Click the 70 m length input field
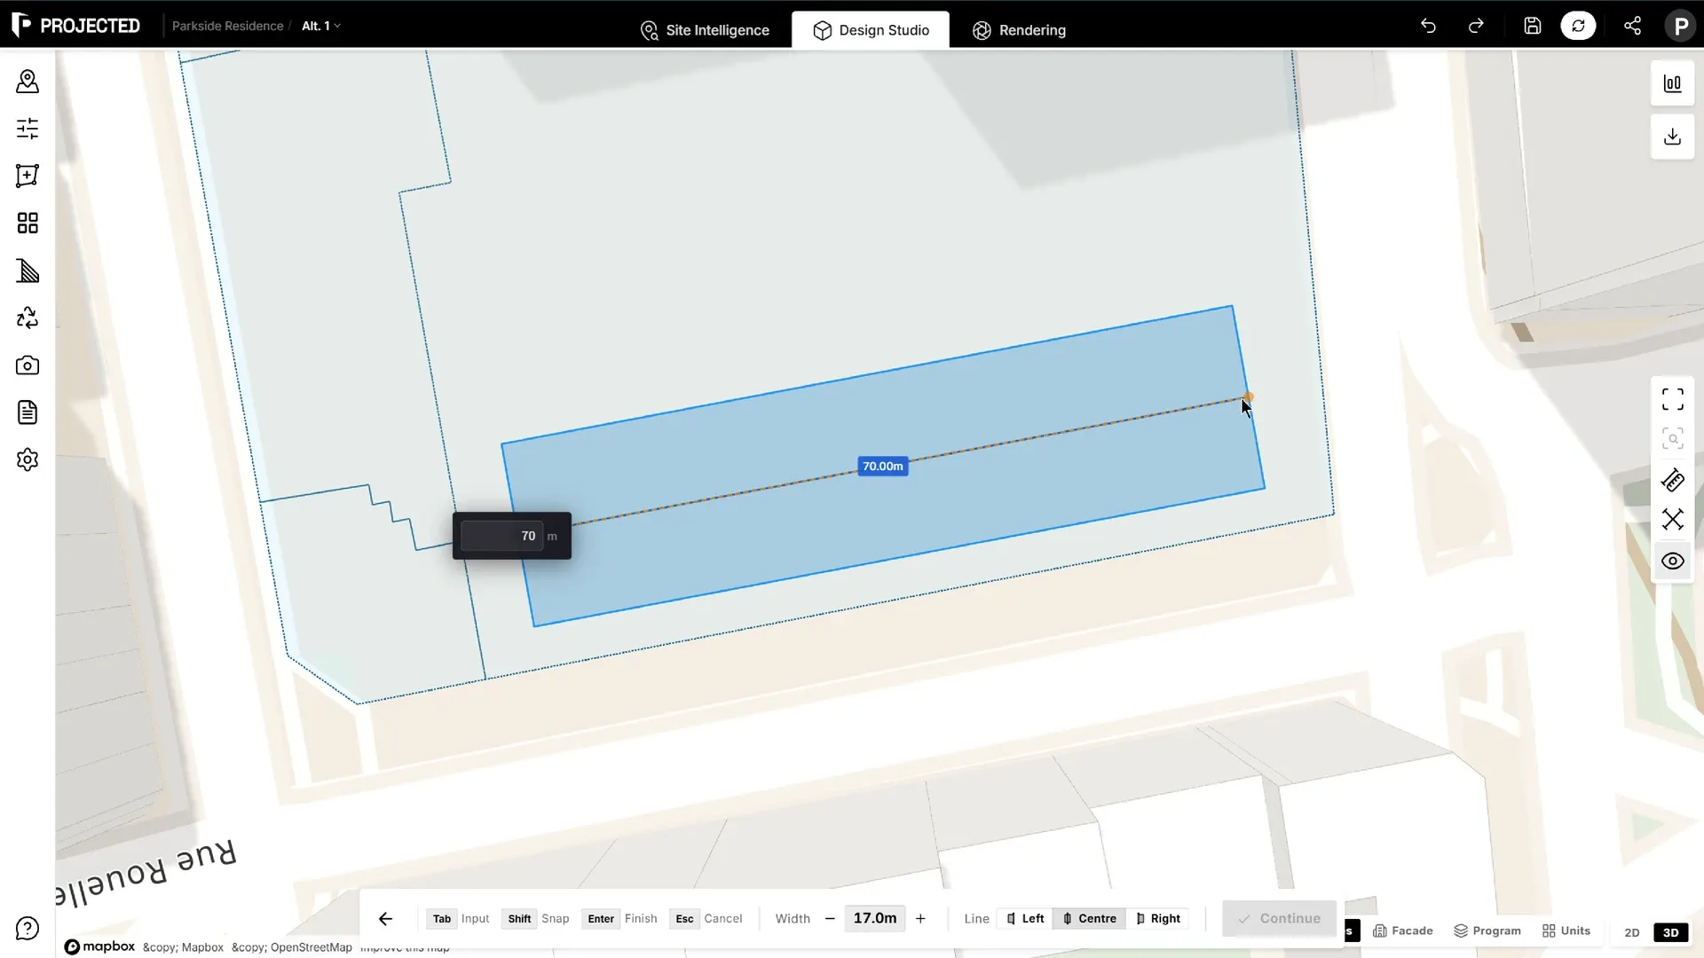Viewport: 1704px width, 958px height. click(501, 536)
